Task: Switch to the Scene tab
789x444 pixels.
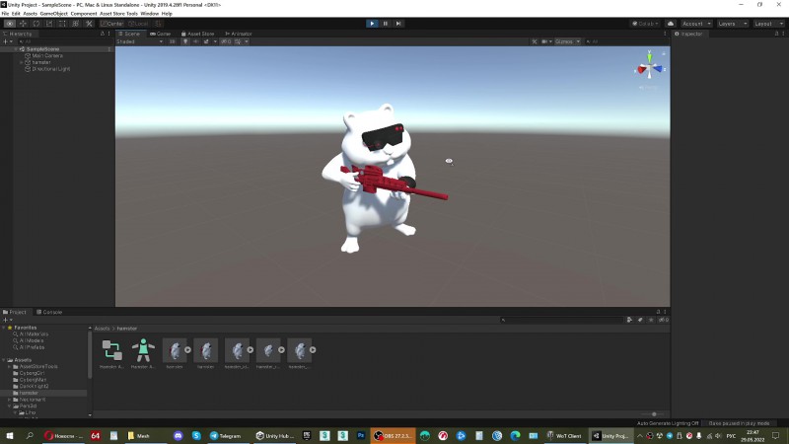Action: point(129,34)
